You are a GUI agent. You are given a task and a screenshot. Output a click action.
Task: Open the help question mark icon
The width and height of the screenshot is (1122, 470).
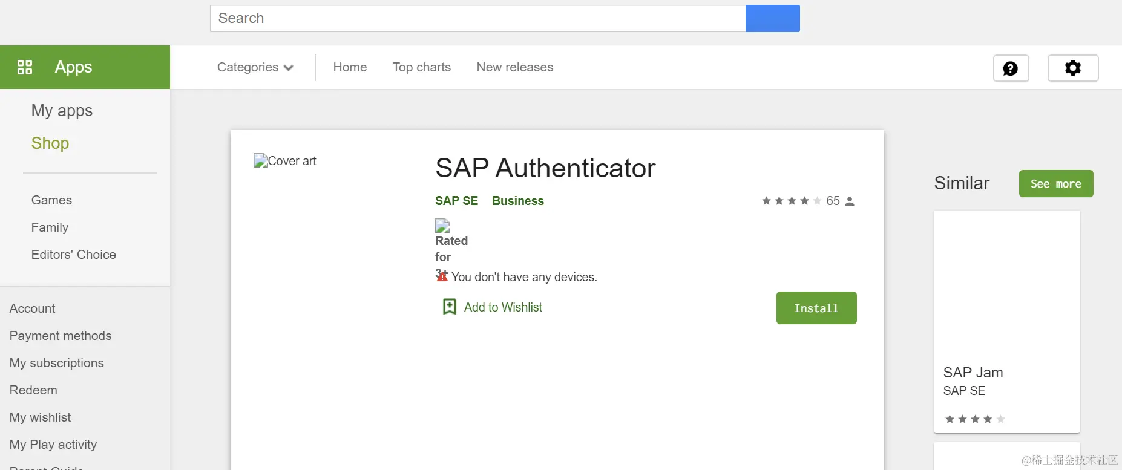[1011, 68]
